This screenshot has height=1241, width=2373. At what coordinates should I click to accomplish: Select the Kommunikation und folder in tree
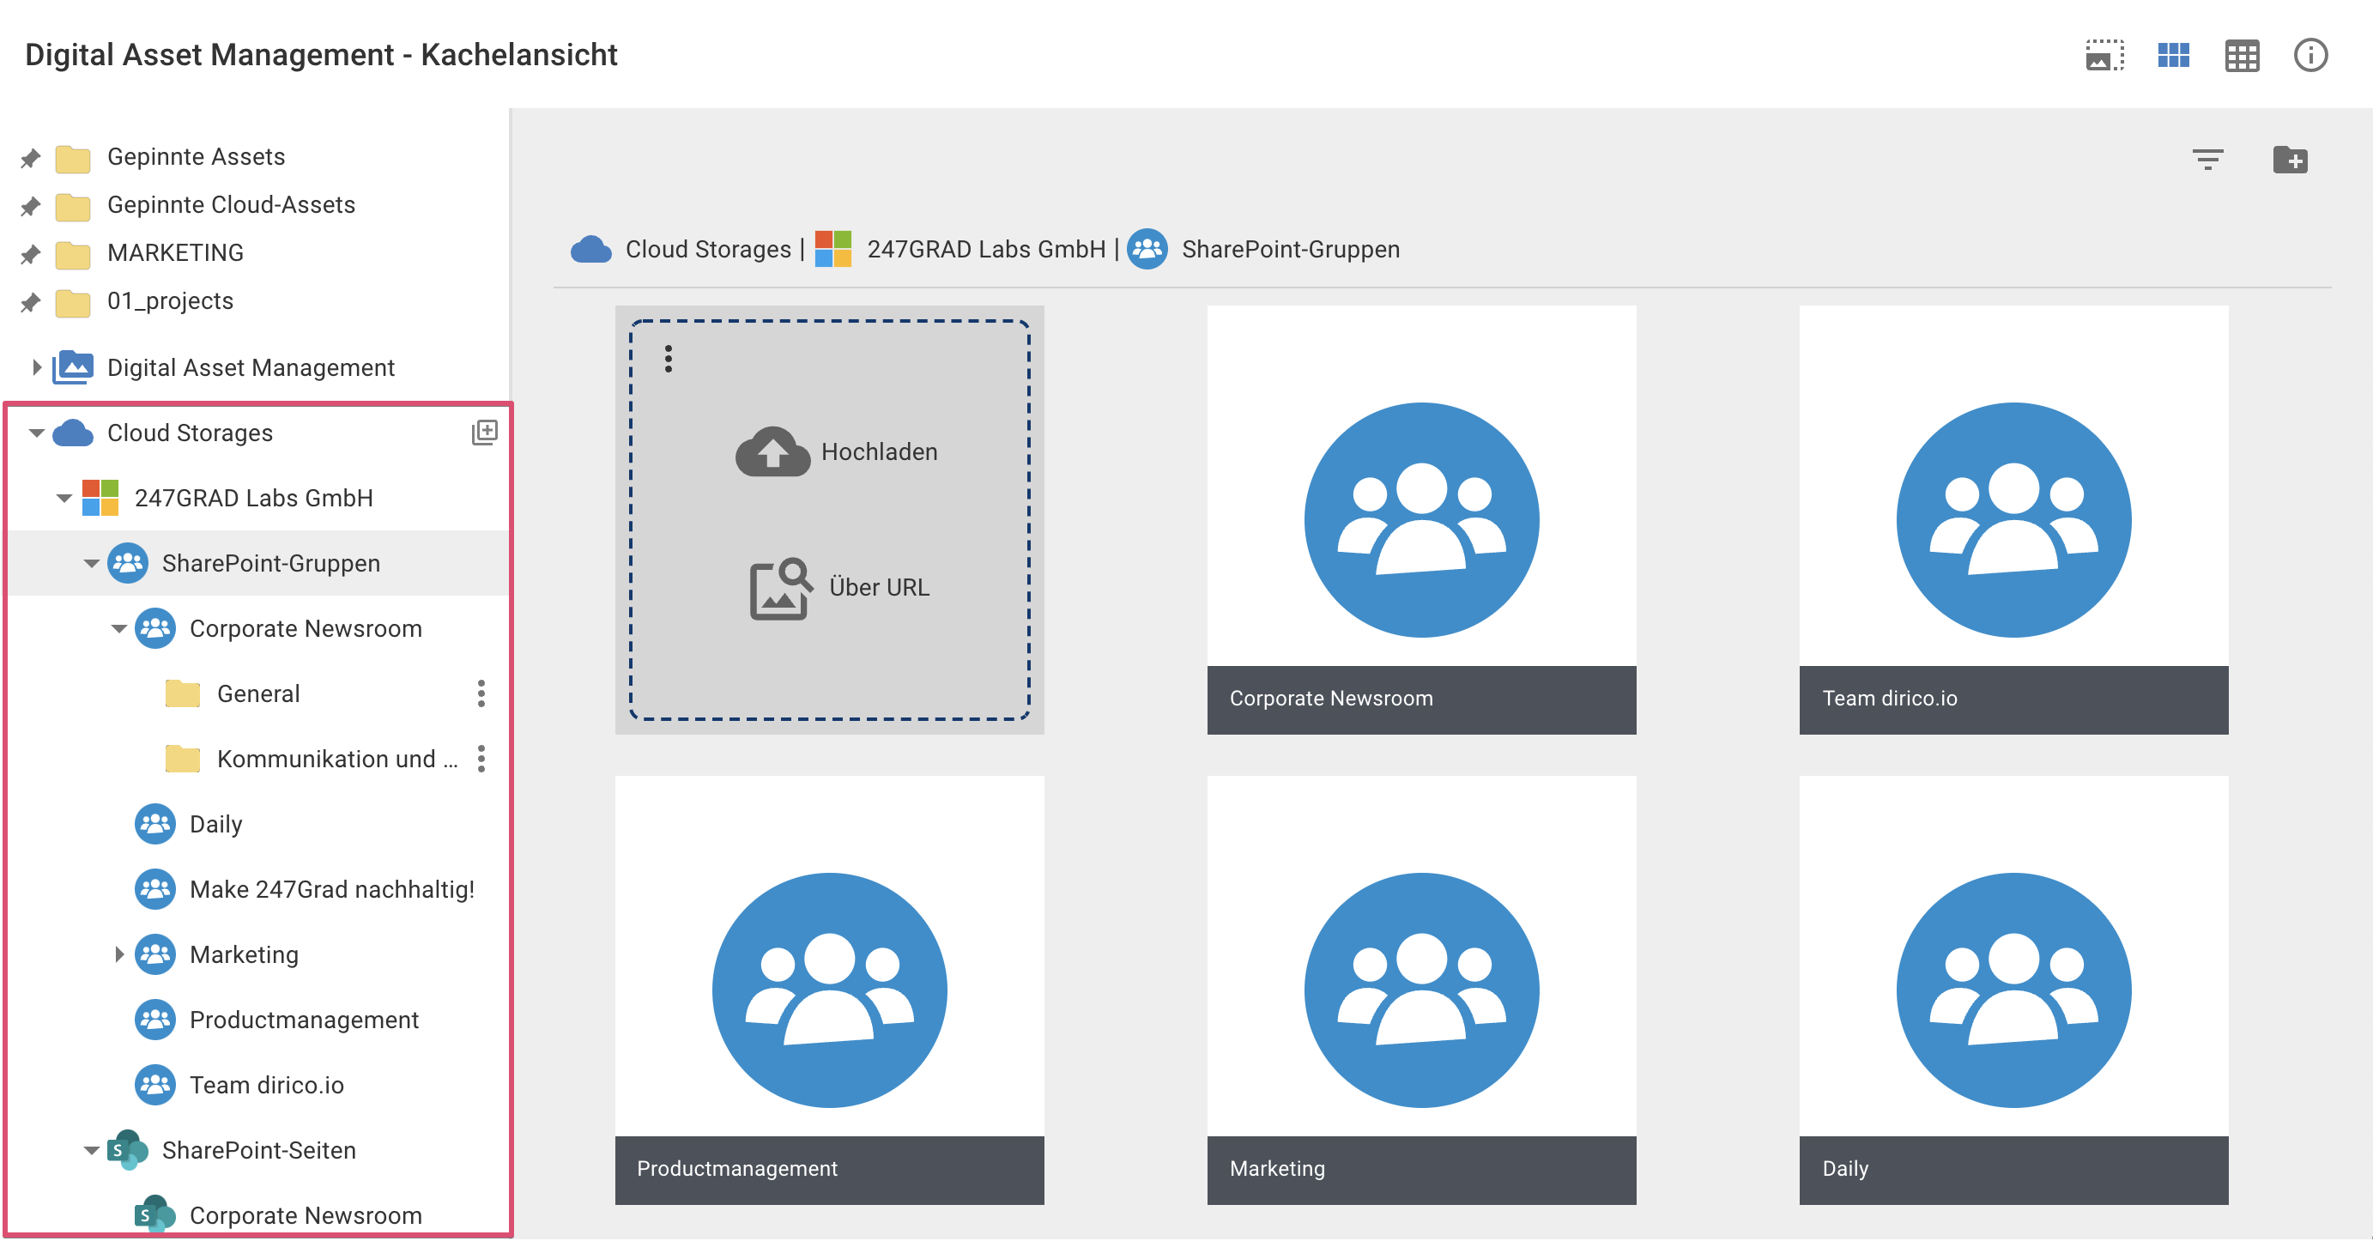point(337,760)
